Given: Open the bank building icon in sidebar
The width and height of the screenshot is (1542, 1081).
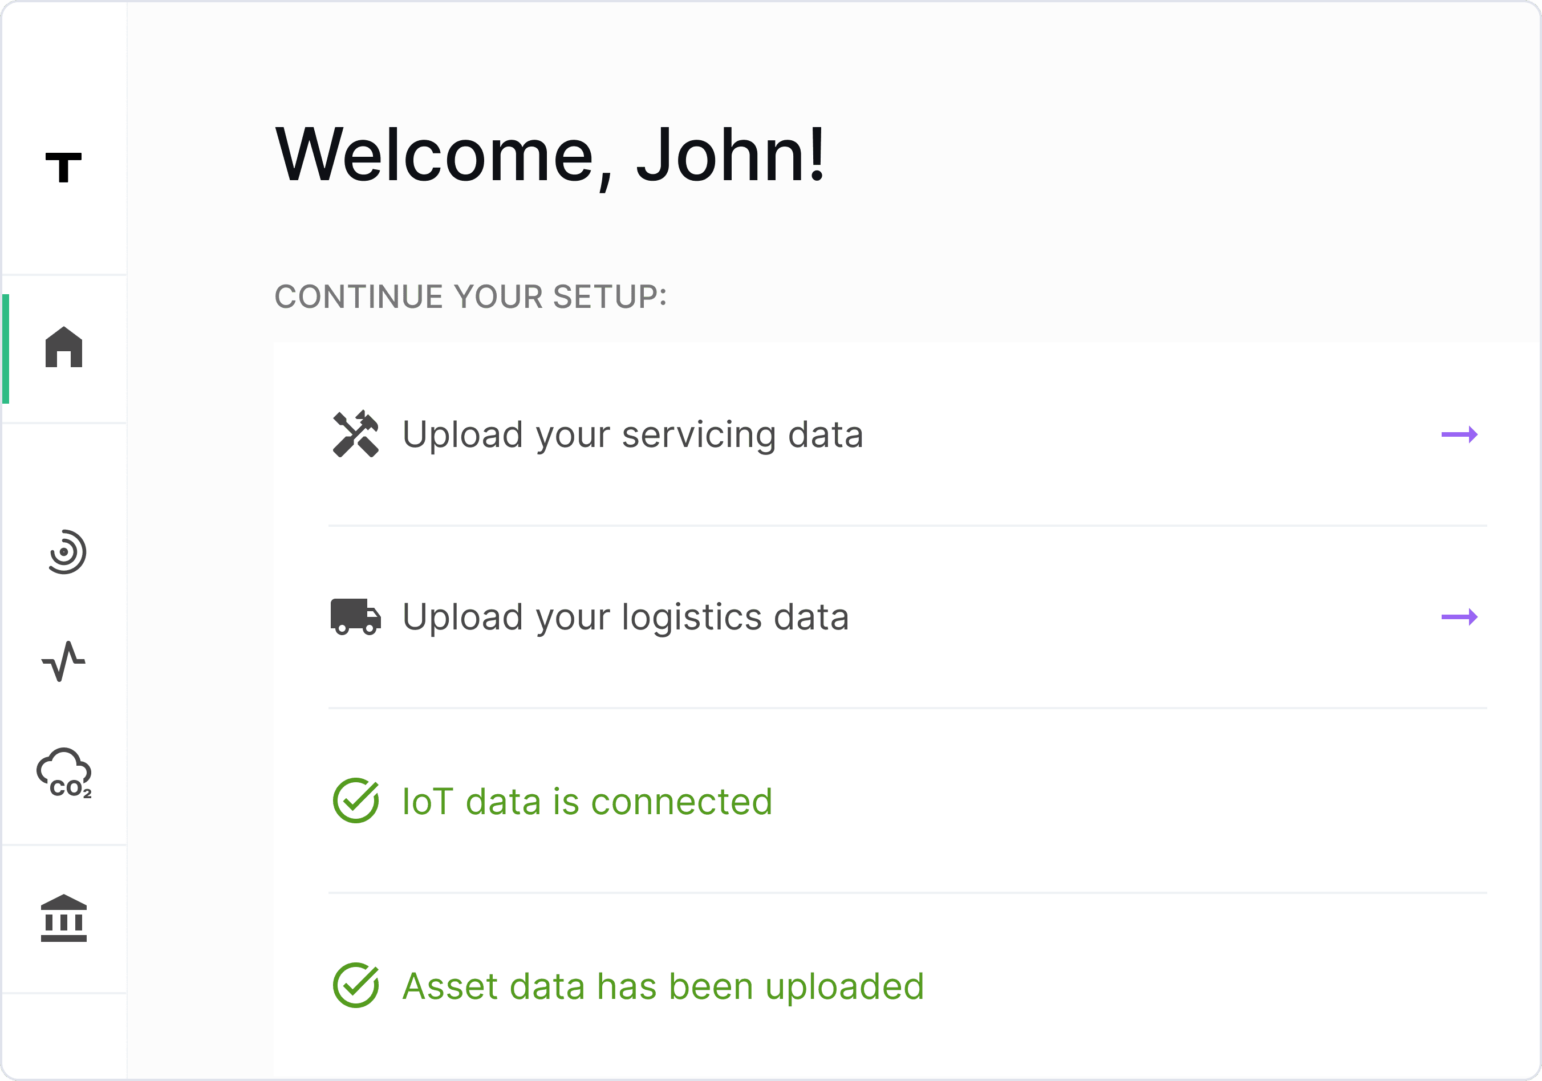Looking at the screenshot, I should (x=64, y=918).
